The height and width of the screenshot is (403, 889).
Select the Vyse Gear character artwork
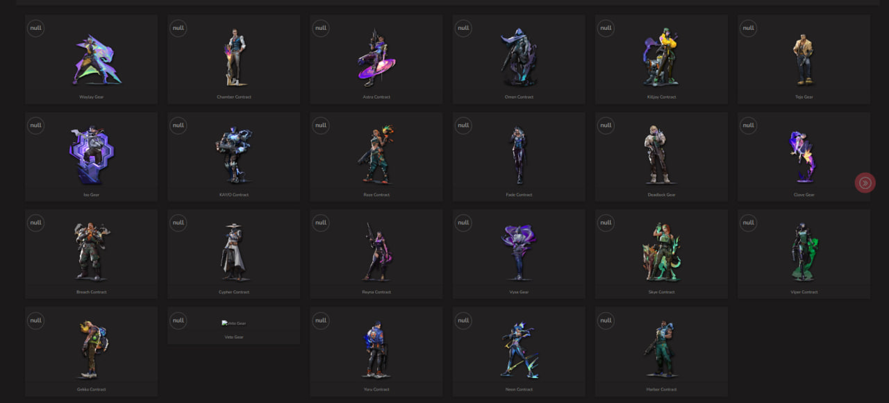518,252
